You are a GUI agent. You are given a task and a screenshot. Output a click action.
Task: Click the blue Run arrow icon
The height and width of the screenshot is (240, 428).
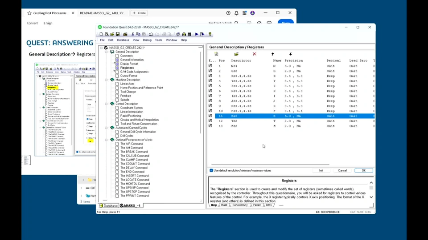[x=197, y=34]
